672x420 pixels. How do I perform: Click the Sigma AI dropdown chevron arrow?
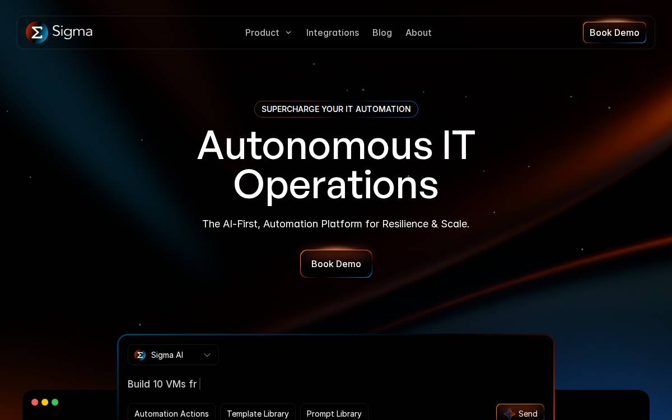click(x=207, y=355)
